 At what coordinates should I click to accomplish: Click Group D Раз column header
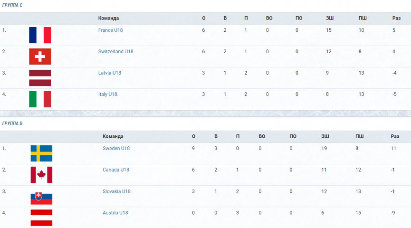point(395,136)
